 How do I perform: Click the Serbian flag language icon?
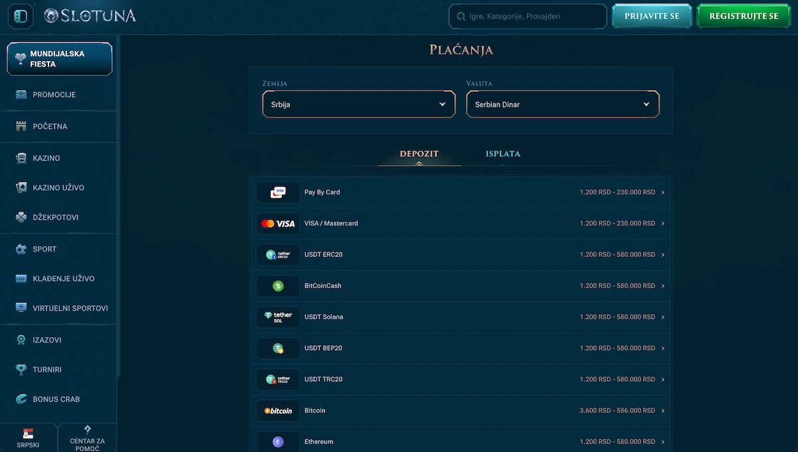click(x=28, y=433)
